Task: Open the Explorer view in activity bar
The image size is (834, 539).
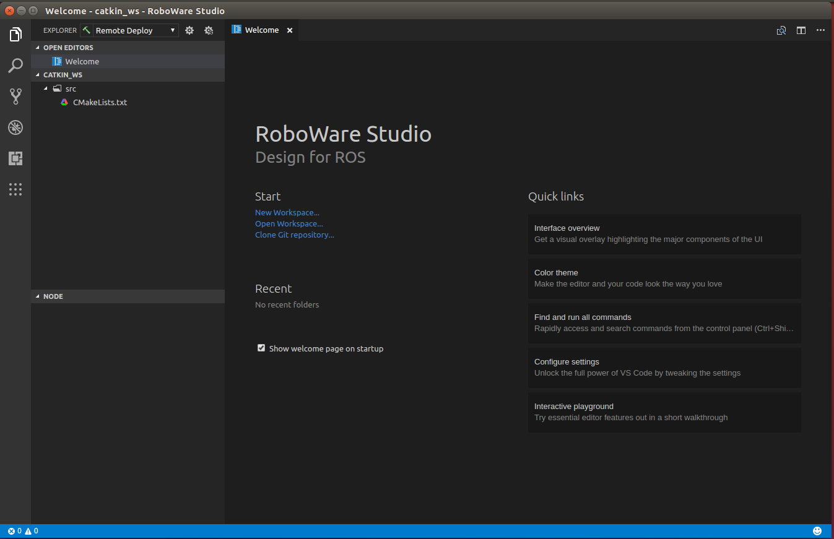Action: 15,35
